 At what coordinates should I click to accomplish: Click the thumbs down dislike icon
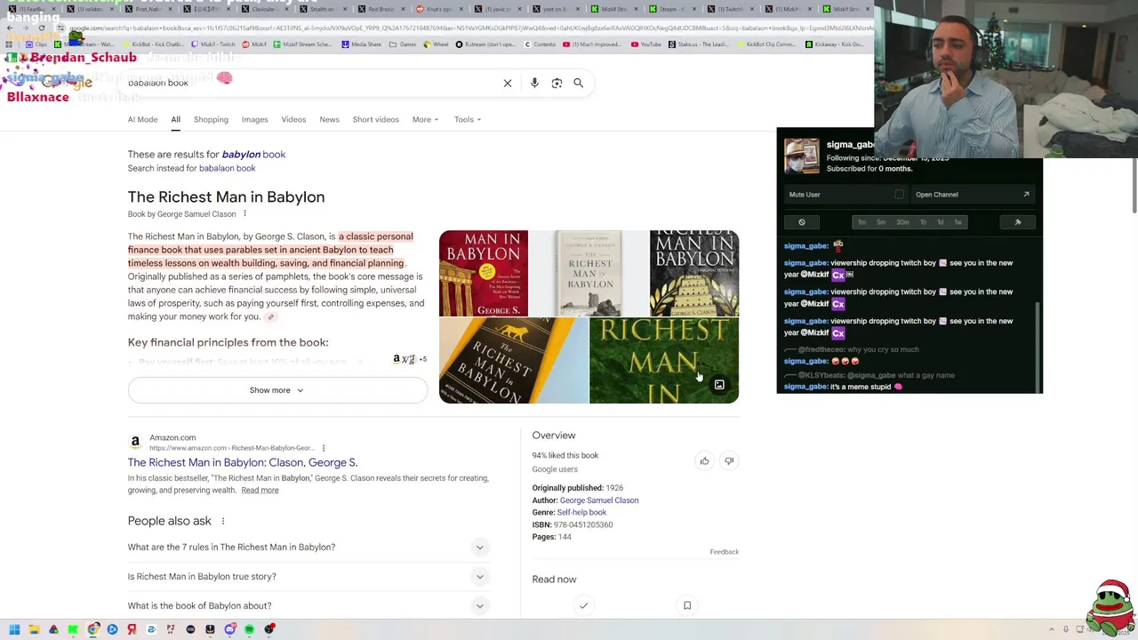point(729,460)
